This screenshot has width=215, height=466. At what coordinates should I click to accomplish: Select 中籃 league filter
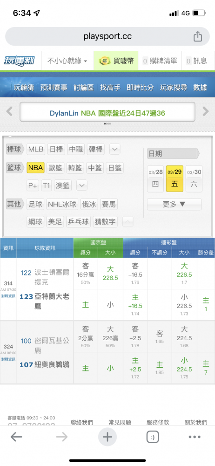95,168
